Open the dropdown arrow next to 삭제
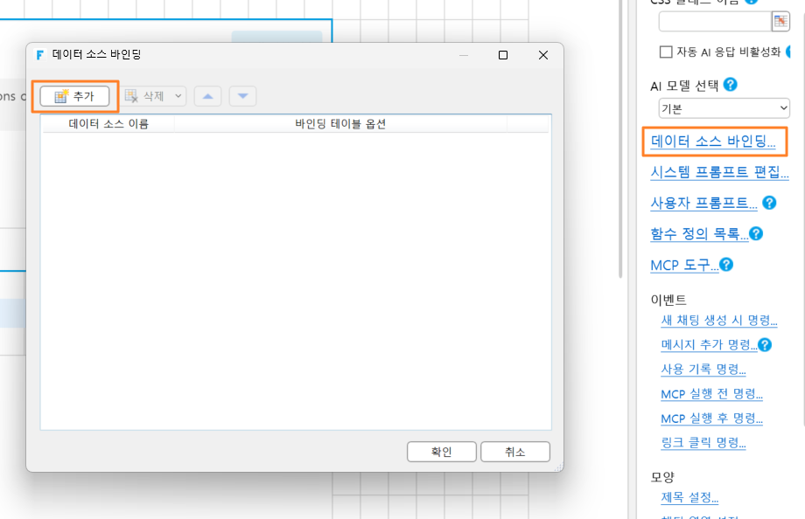The height and width of the screenshot is (519, 805). tap(178, 96)
